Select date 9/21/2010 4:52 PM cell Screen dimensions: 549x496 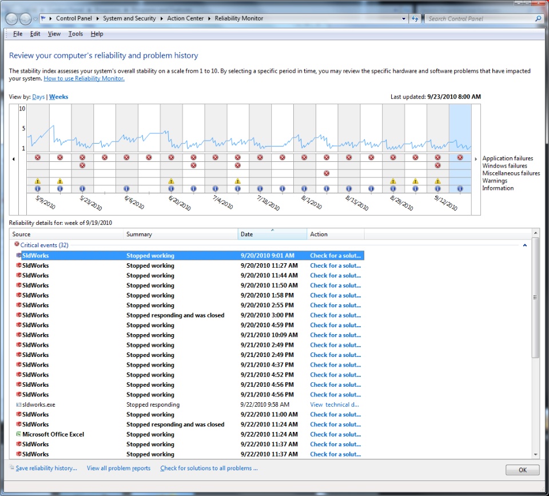click(x=267, y=375)
